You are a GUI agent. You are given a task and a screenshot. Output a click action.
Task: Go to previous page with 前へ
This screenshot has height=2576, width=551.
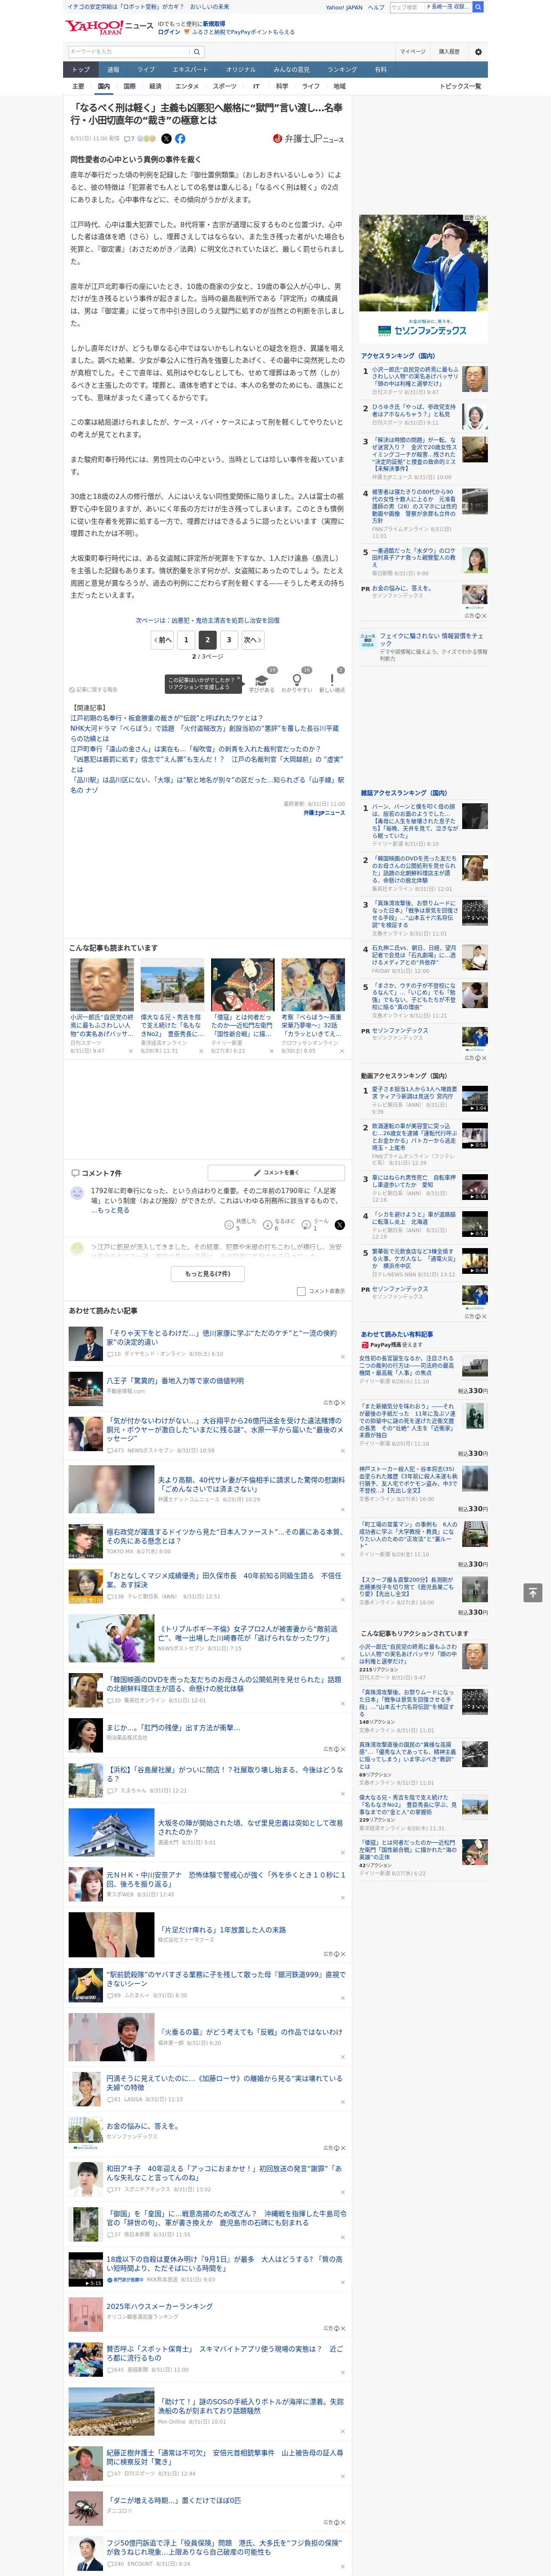[164, 640]
